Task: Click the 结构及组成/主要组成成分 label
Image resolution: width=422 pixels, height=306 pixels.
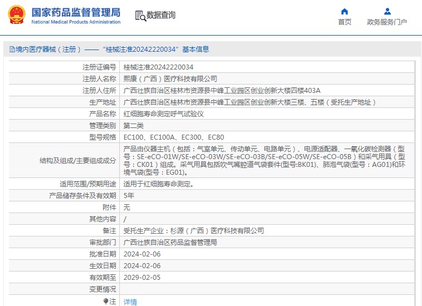Action: (x=78, y=161)
